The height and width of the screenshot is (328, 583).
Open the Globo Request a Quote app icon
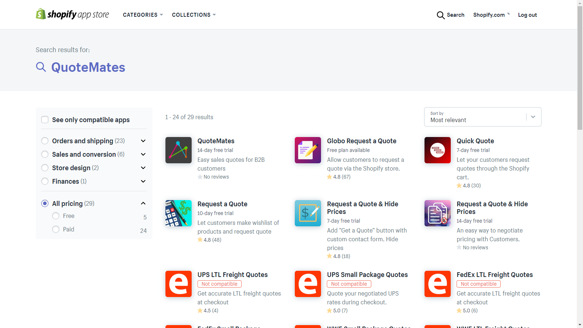point(308,150)
